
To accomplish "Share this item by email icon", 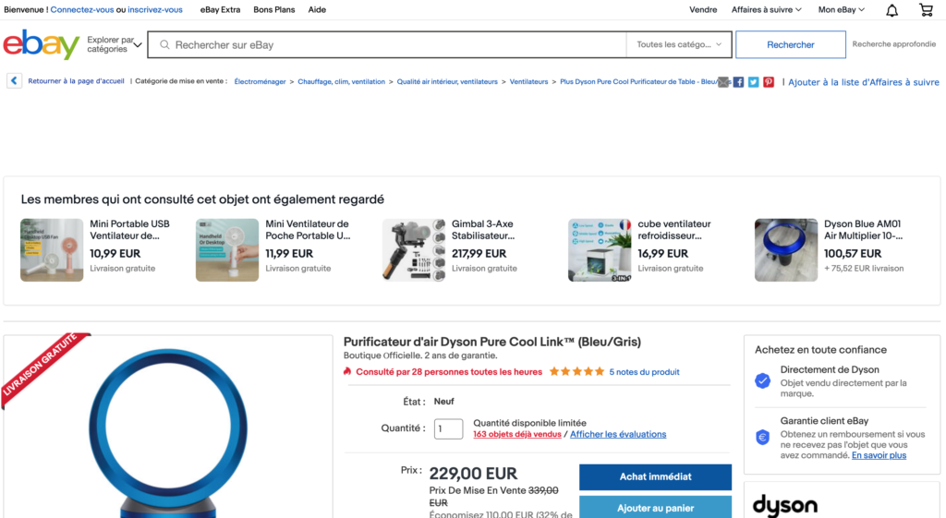I will click(x=723, y=82).
